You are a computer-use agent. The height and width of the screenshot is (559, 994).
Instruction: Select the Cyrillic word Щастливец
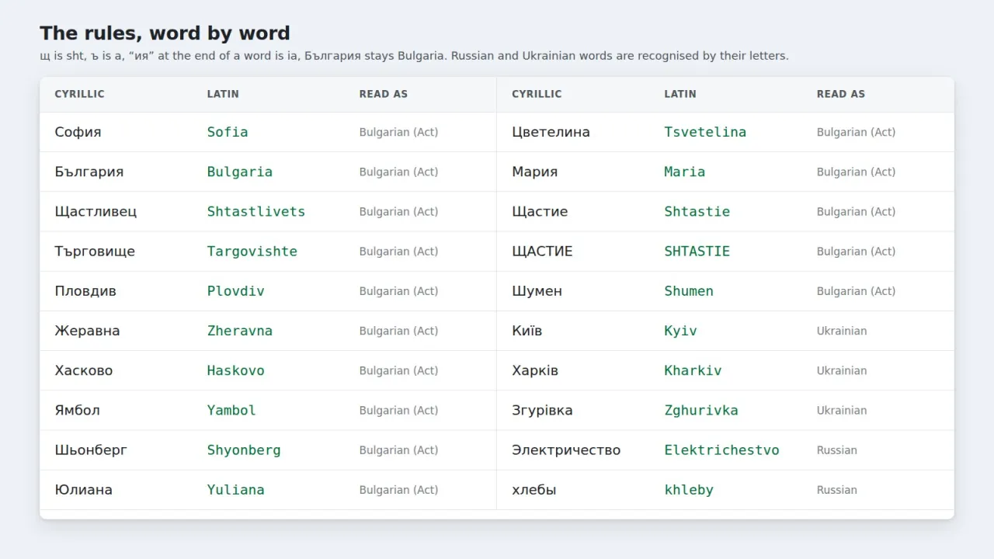[96, 211]
